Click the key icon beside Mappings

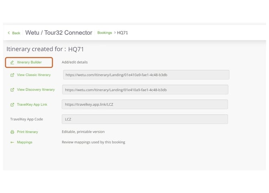pos(12,143)
